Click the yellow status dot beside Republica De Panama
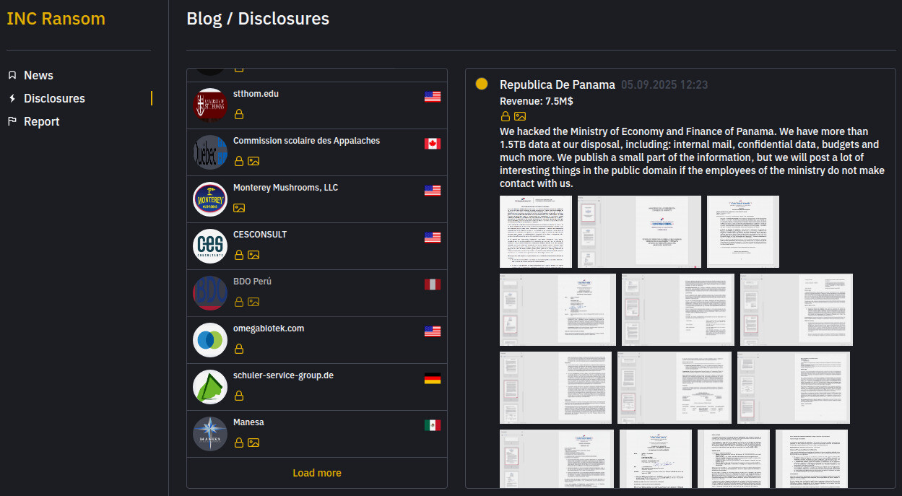 coord(482,84)
